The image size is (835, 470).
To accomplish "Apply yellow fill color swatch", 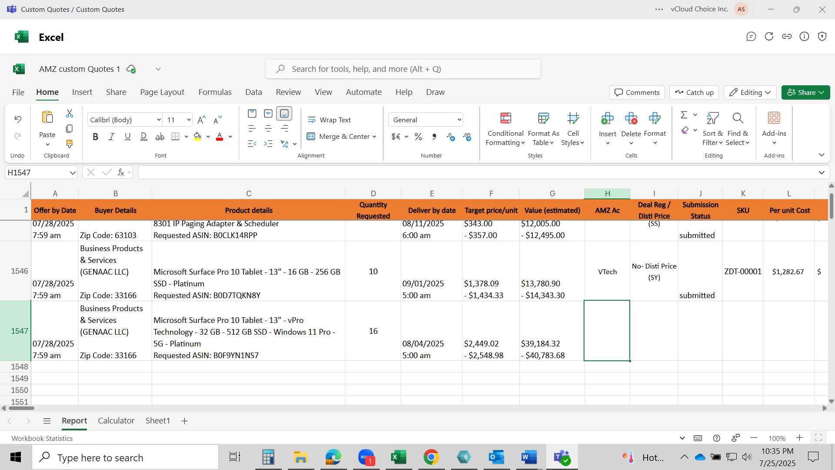I will click(x=197, y=137).
